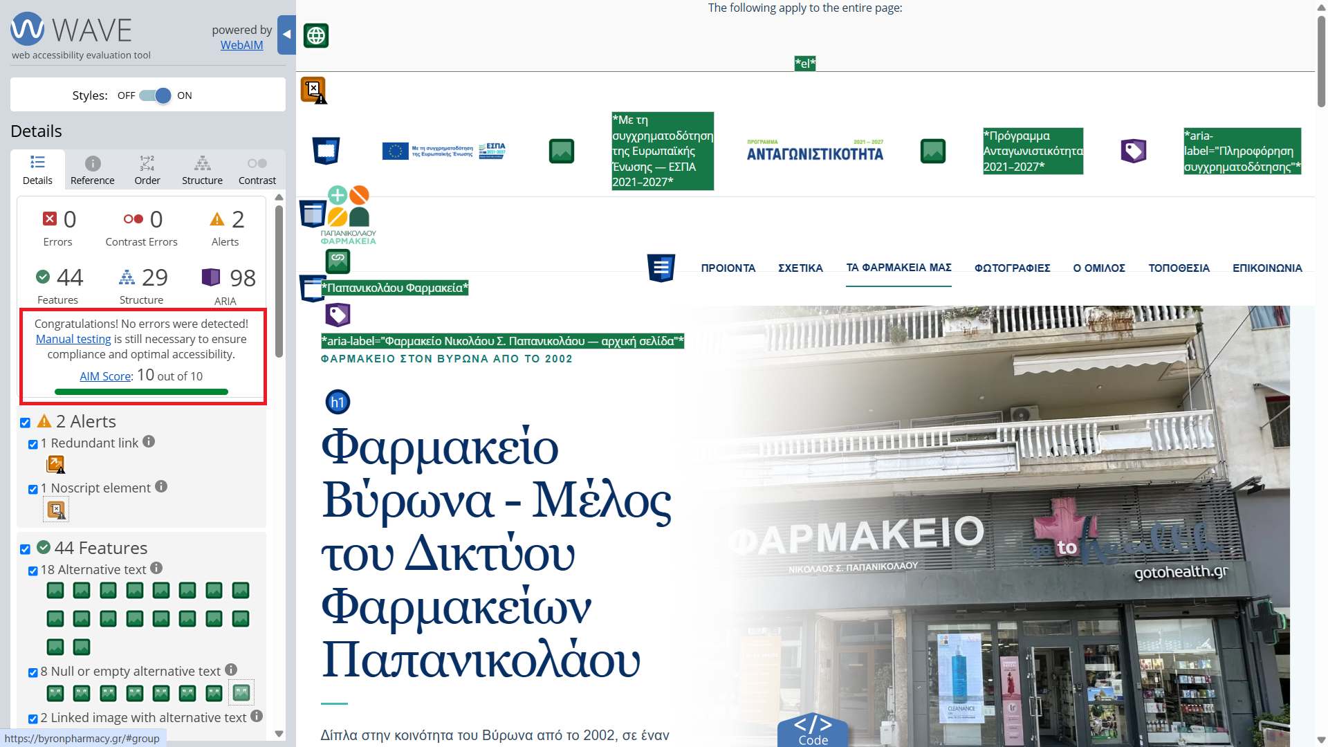The width and height of the screenshot is (1328, 747).
Task: Click the noscript element icon in sidebar
Action: pyautogui.click(x=56, y=510)
